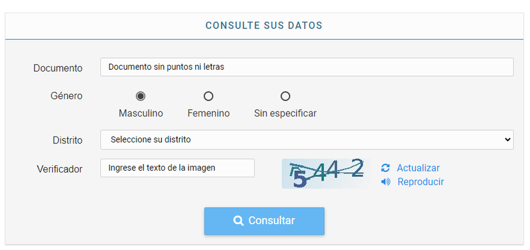This screenshot has width=530, height=250.
Task: Click the Actualizar link text
Action: [418, 168]
